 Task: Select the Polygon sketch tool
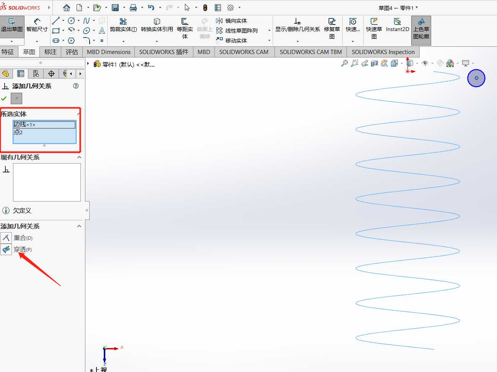click(71, 41)
